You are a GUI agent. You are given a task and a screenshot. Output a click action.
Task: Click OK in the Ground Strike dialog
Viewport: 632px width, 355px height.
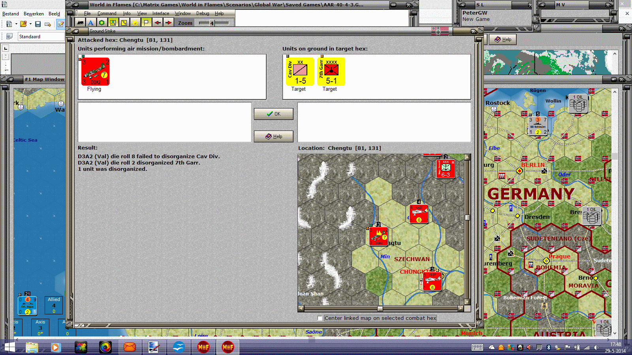[x=273, y=114]
